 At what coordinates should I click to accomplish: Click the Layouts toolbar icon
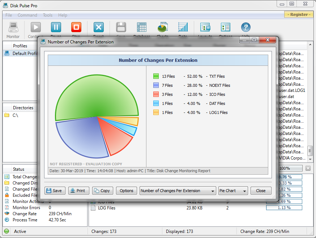point(205,27)
